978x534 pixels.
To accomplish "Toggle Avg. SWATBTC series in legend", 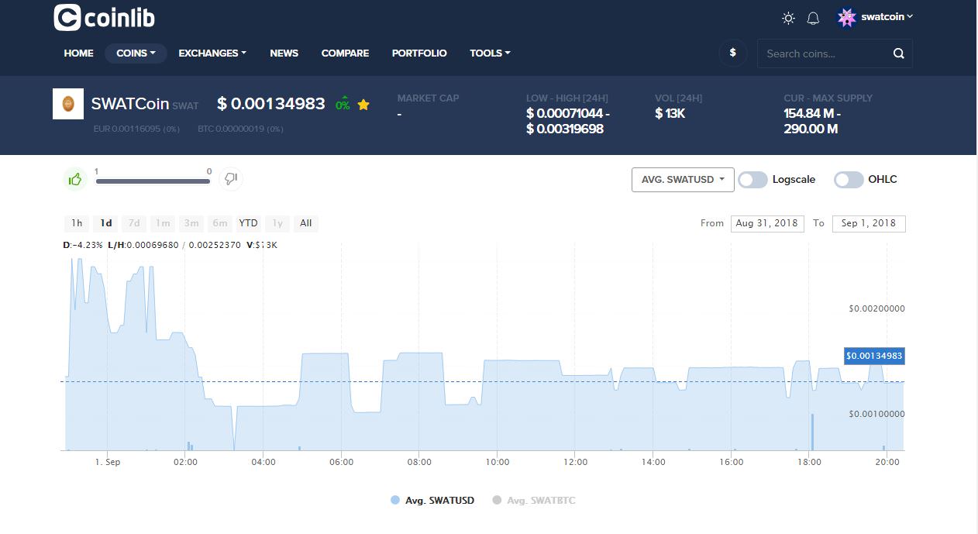I will coord(534,501).
